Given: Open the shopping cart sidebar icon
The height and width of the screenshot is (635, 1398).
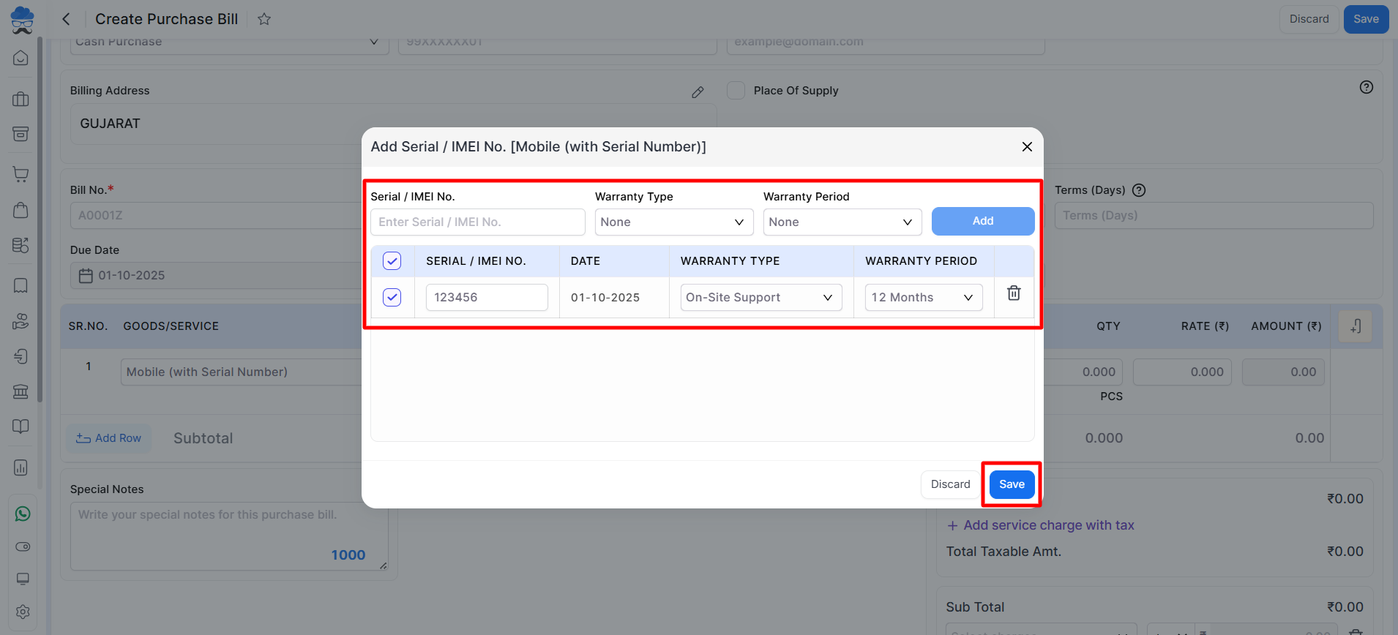Looking at the screenshot, I should tap(21, 174).
